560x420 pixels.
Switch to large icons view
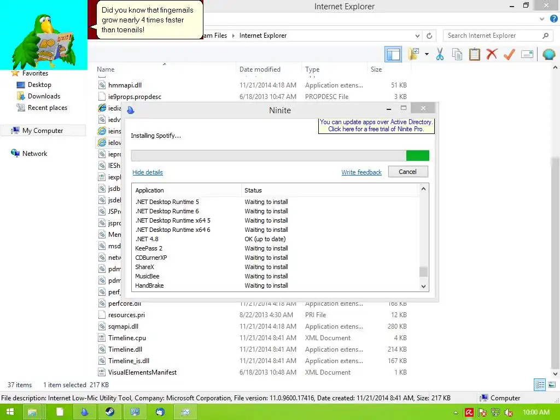pos(552,384)
